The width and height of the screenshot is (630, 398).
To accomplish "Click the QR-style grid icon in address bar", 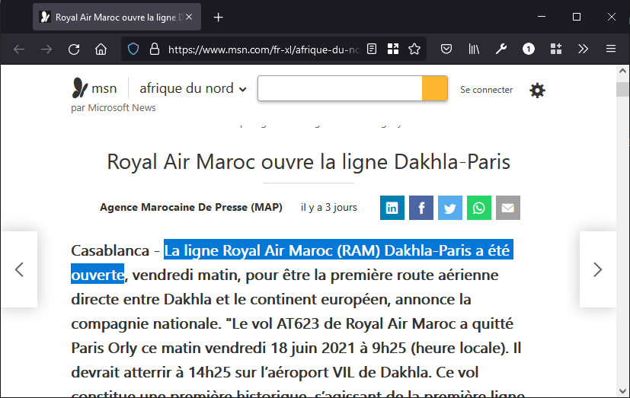I will click(393, 49).
